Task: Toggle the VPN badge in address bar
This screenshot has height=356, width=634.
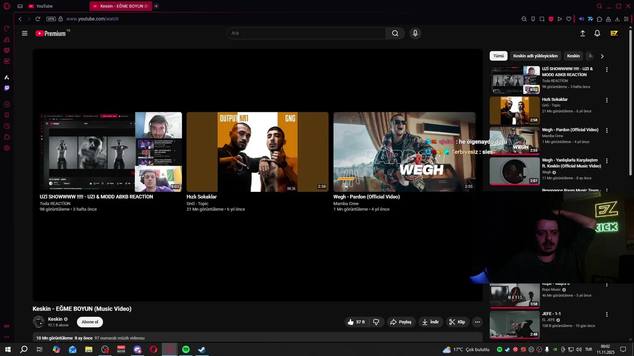Action: click(x=51, y=19)
